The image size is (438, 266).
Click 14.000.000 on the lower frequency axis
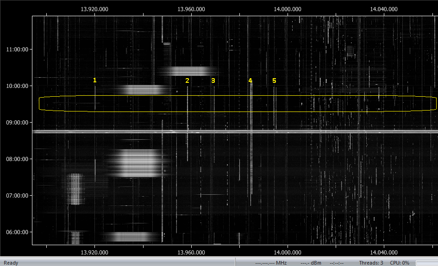coord(288,253)
